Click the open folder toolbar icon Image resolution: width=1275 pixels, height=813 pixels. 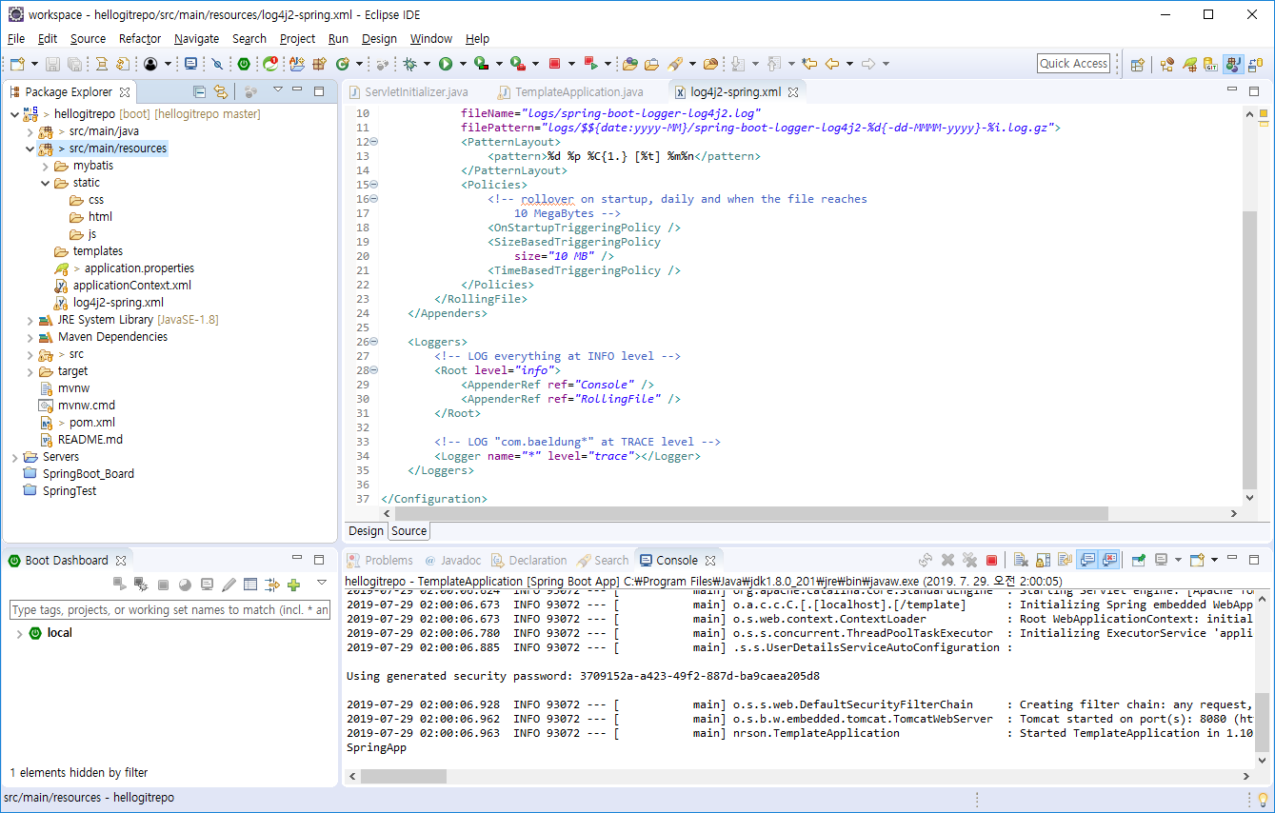click(x=651, y=64)
